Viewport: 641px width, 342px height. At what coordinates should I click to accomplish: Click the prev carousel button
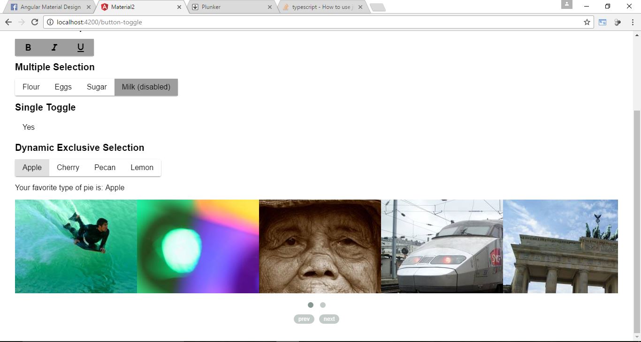tap(304, 319)
